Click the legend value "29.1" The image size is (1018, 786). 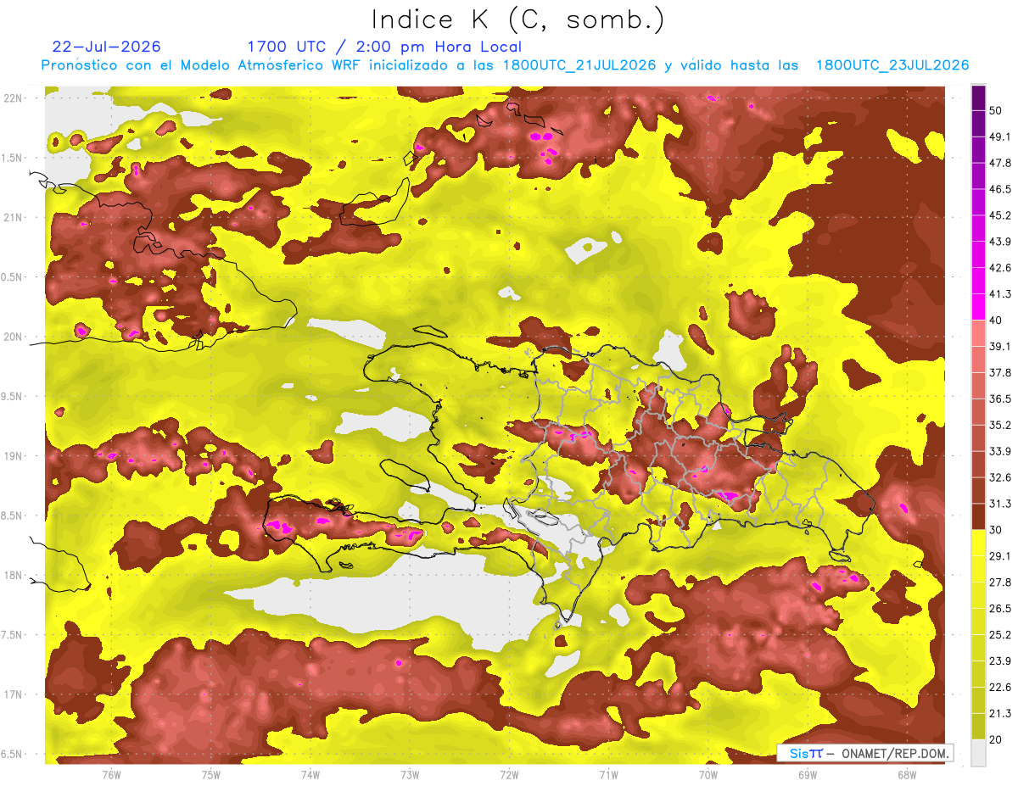click(x=999, y=556)
